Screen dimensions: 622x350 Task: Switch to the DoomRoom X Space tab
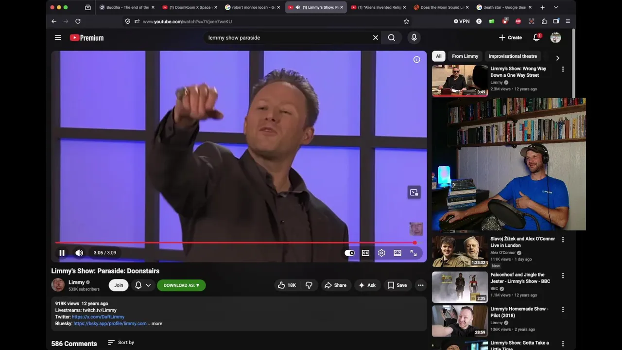190,7
